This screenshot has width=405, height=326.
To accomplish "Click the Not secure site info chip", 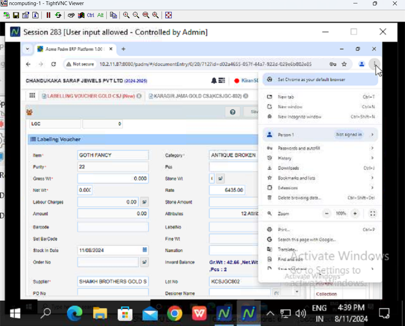I will (x=80, y=64).
